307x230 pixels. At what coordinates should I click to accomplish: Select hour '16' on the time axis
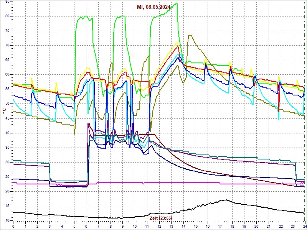(208, 226)
